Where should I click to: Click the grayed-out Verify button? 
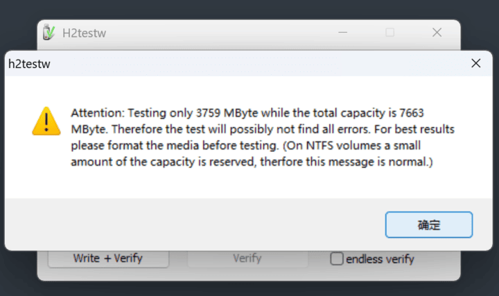[247, 258]
